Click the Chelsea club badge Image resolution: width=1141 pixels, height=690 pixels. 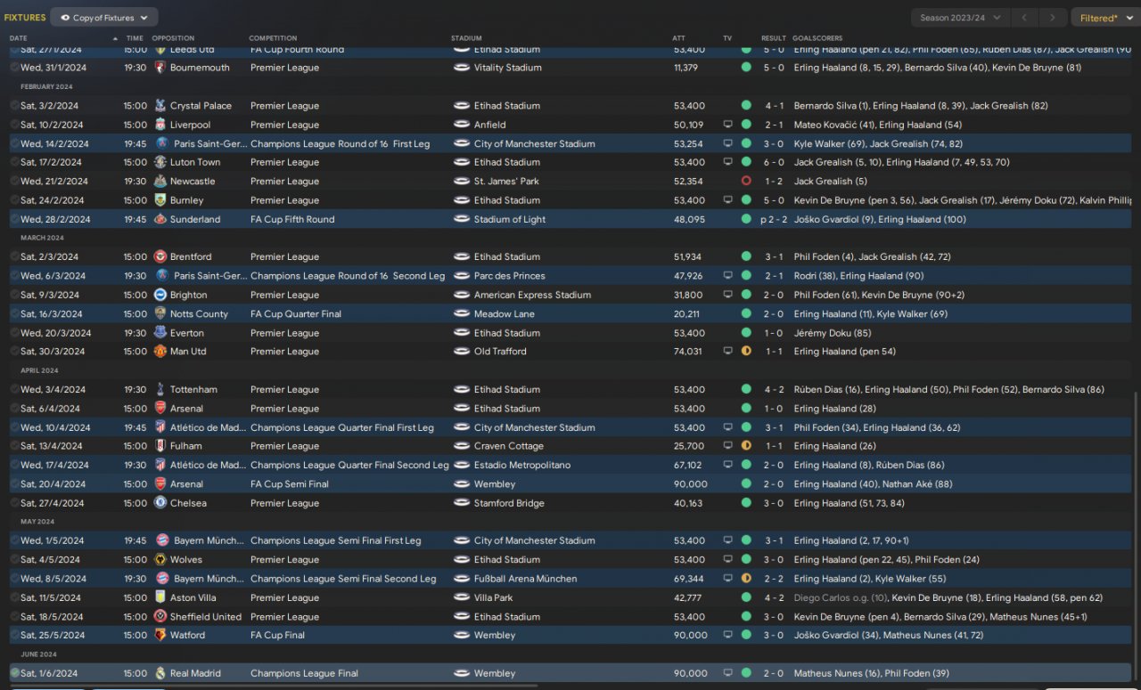[160, 503]
